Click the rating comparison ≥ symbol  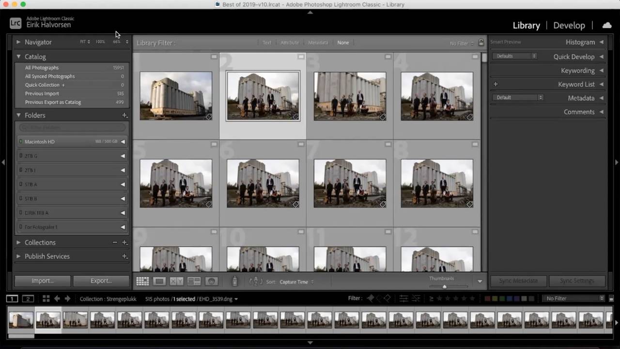point(431,299)
